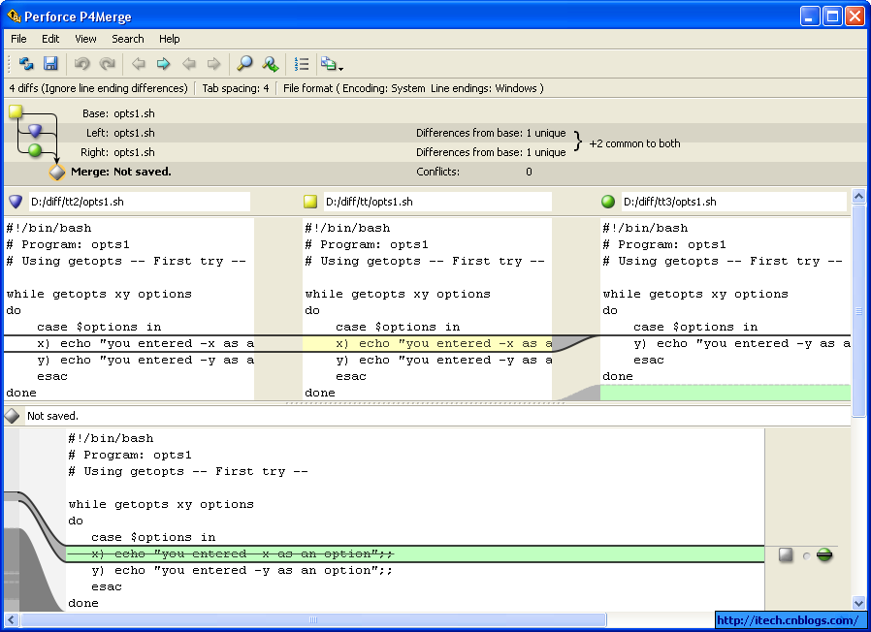Undo the last edit
The height and width of the screenshot is (632, 871).
tap(81, 64)
